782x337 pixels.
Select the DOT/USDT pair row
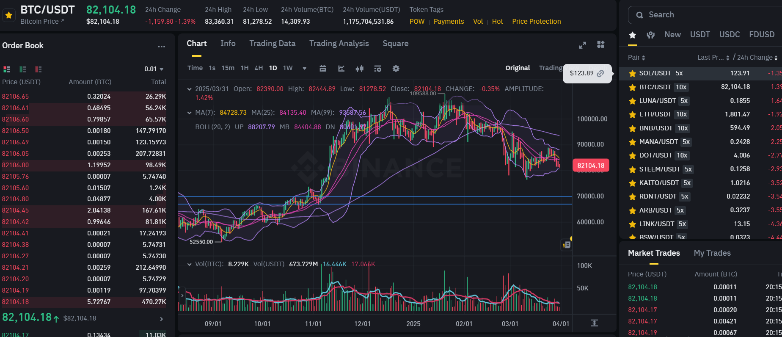700,155
